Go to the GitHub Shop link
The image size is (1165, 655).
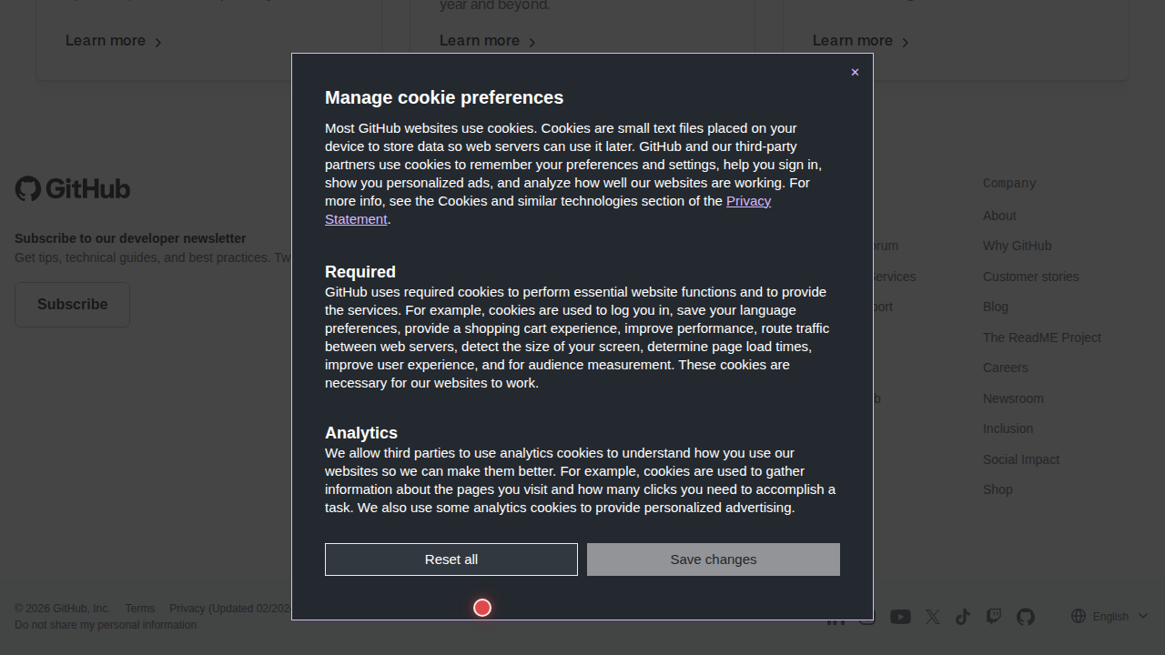pos(998,489)
